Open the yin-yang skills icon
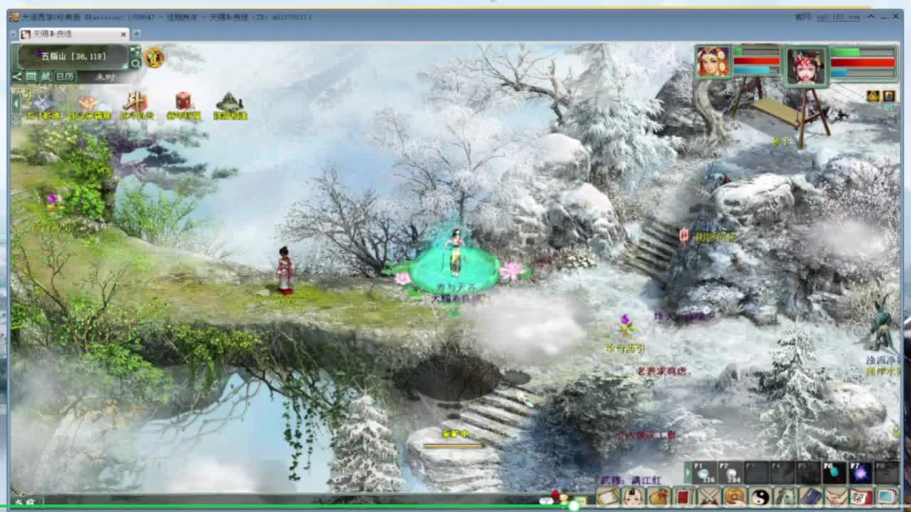The width and height of the screenshot is (911, 512). [x=761, y=496]
